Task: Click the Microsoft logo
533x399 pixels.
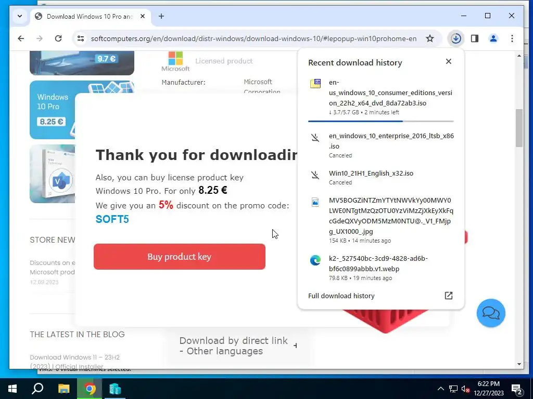Action: pos(175,61)
